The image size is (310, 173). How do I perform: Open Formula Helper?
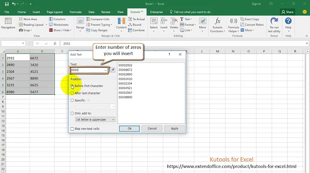(x=233, y=25)
